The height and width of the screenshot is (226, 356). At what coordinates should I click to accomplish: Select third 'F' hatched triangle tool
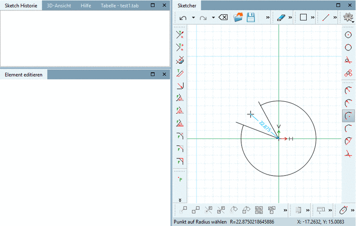click(180, 123)
